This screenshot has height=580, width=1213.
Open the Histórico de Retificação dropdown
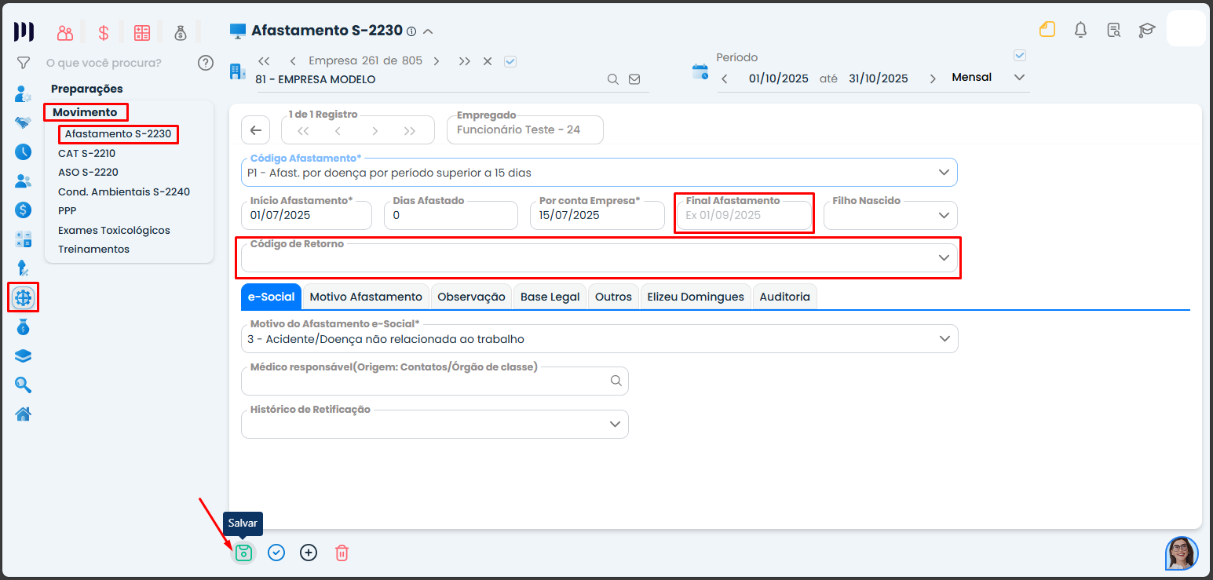[x=435, y=424]
